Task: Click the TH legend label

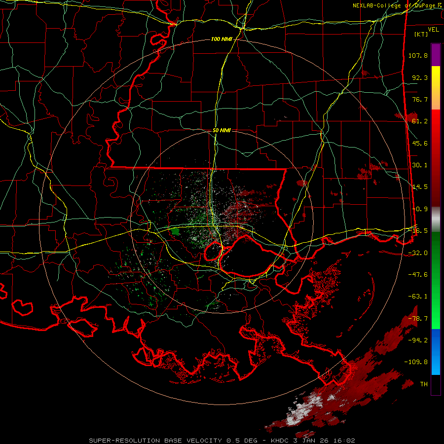Action: (424, 384)
